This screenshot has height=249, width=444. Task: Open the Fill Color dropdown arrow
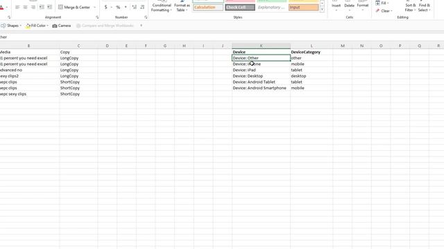pos(48,26)
